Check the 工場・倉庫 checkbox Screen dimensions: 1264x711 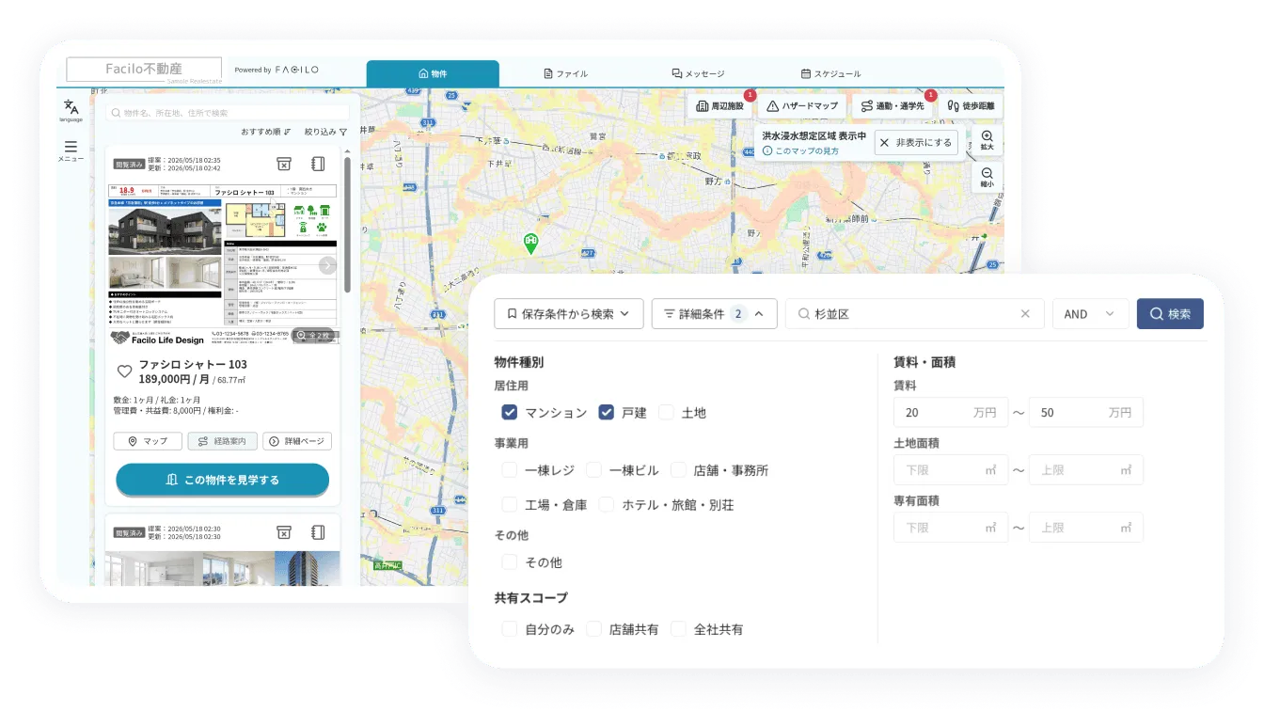[510, 504]
